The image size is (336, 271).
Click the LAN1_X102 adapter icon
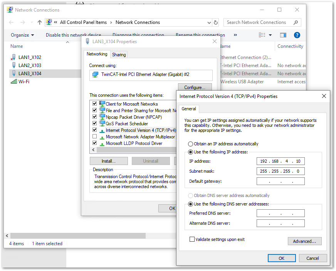coord(13,57)
